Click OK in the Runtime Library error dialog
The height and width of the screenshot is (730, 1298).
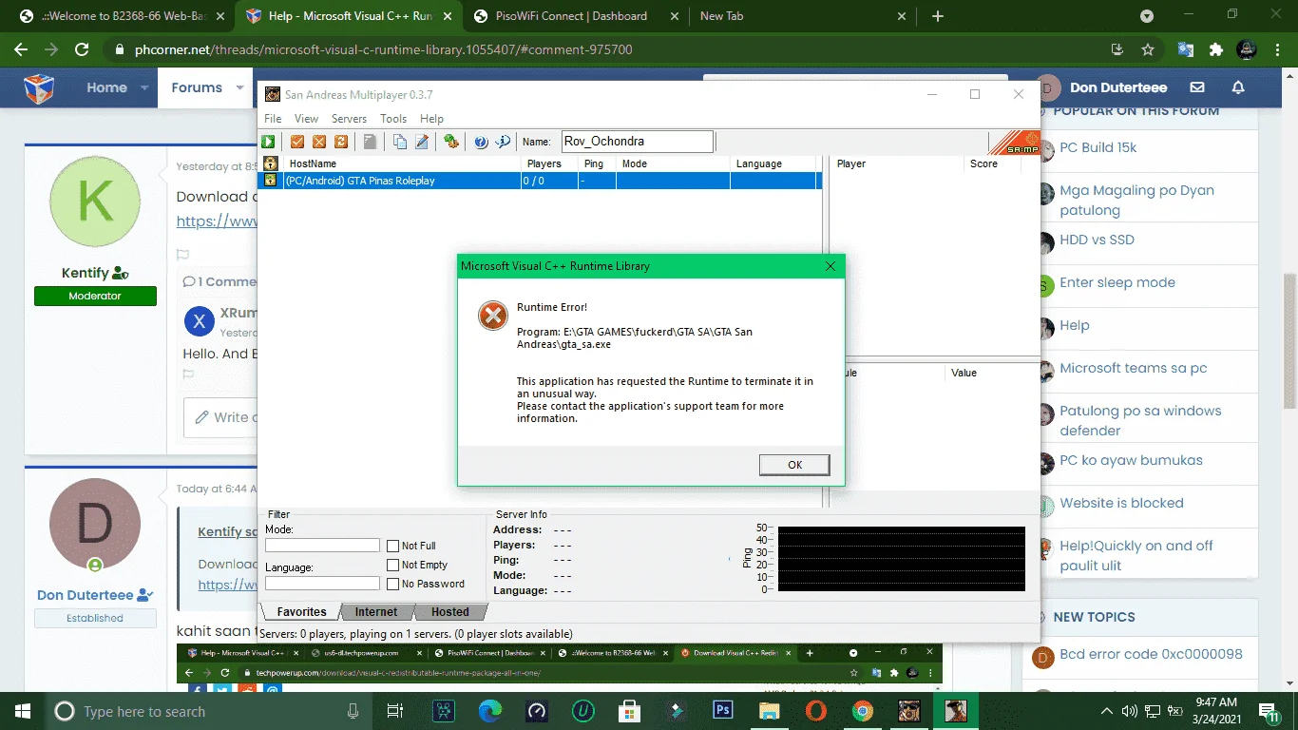pyautogui.click(x=794, y=465)
